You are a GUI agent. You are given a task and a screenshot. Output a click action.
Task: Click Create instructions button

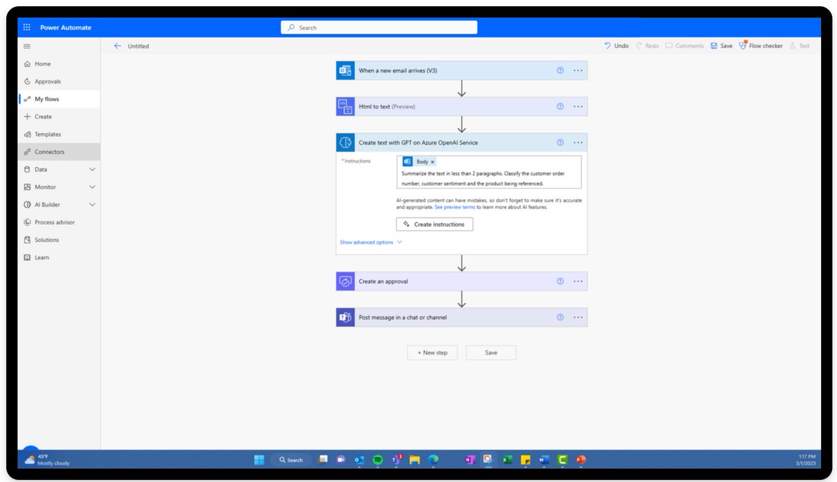point(435,224)
